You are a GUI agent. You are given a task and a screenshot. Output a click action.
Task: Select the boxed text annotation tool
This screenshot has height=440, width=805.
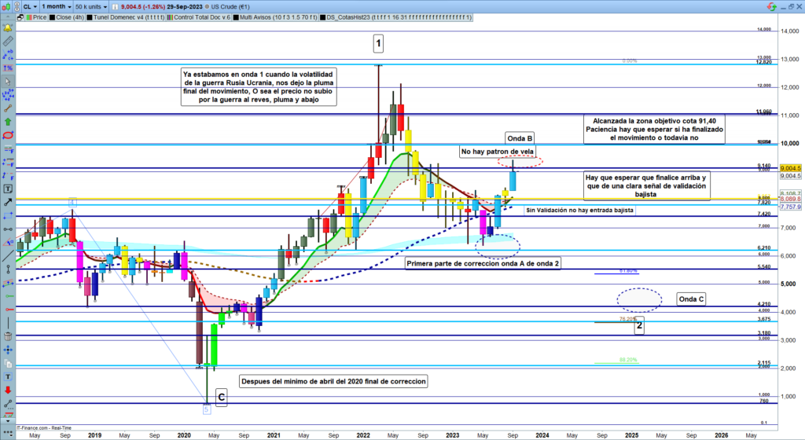click(x=8, y=189)
